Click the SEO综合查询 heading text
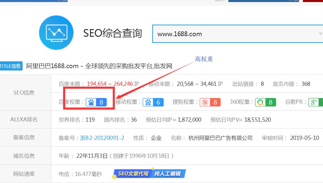The width and height of the screenshot is (323, 183). pos(112,33)
